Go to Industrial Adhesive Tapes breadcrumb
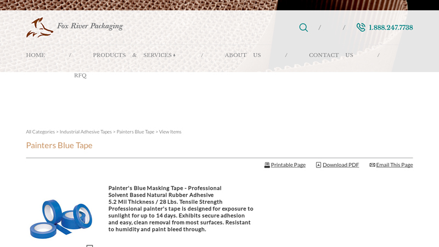 coord(86,132)
